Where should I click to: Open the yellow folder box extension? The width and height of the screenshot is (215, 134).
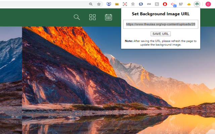(117, 4)
